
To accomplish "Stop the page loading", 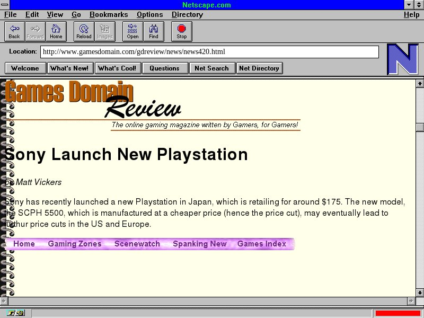I will (182, 31).
